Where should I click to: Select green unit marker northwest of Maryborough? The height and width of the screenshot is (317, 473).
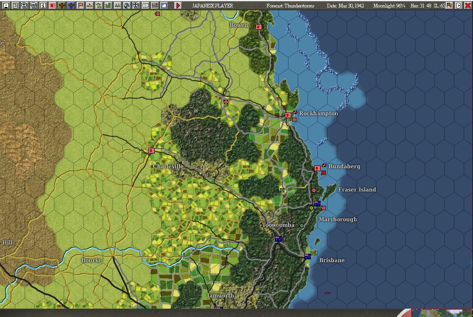coord(282,190)
